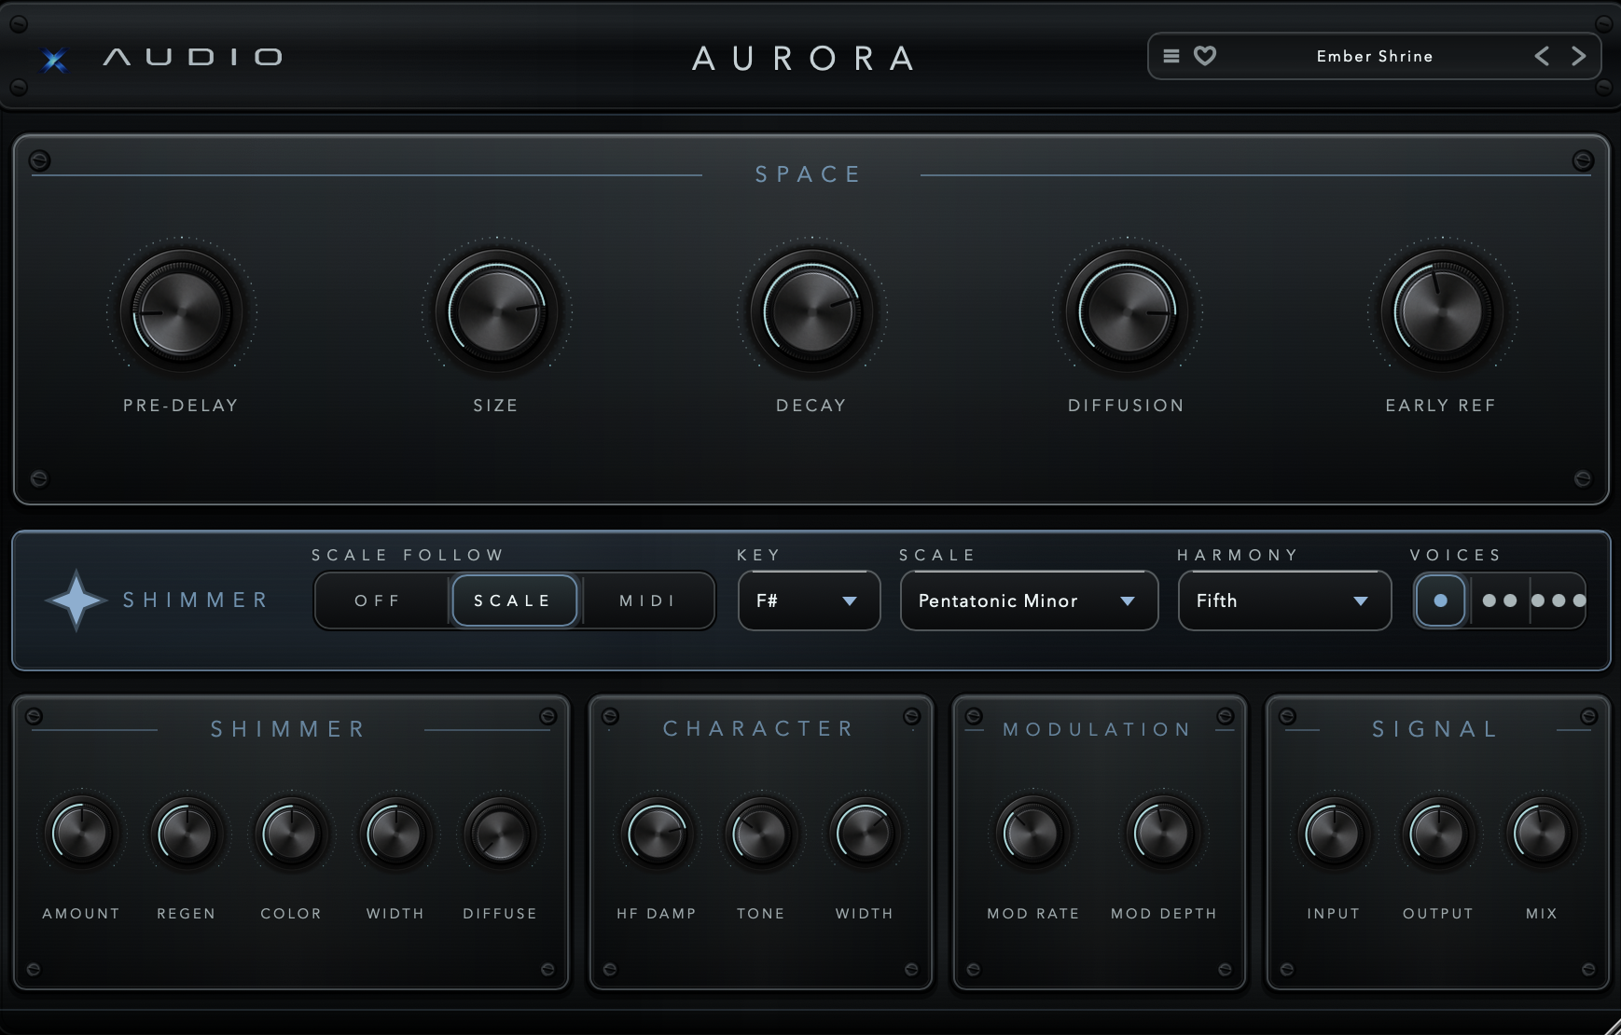Screen dimensions: 1621x1035
Task: Click the Decay knob
Action: pos(811,311)
